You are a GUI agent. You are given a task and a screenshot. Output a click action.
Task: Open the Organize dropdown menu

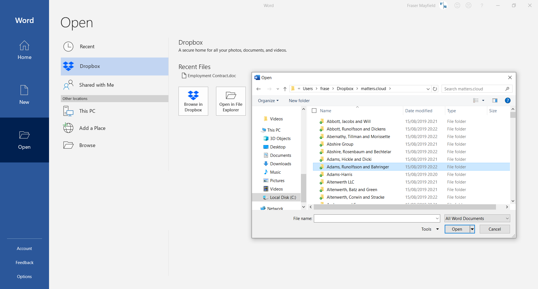(268, 101)
